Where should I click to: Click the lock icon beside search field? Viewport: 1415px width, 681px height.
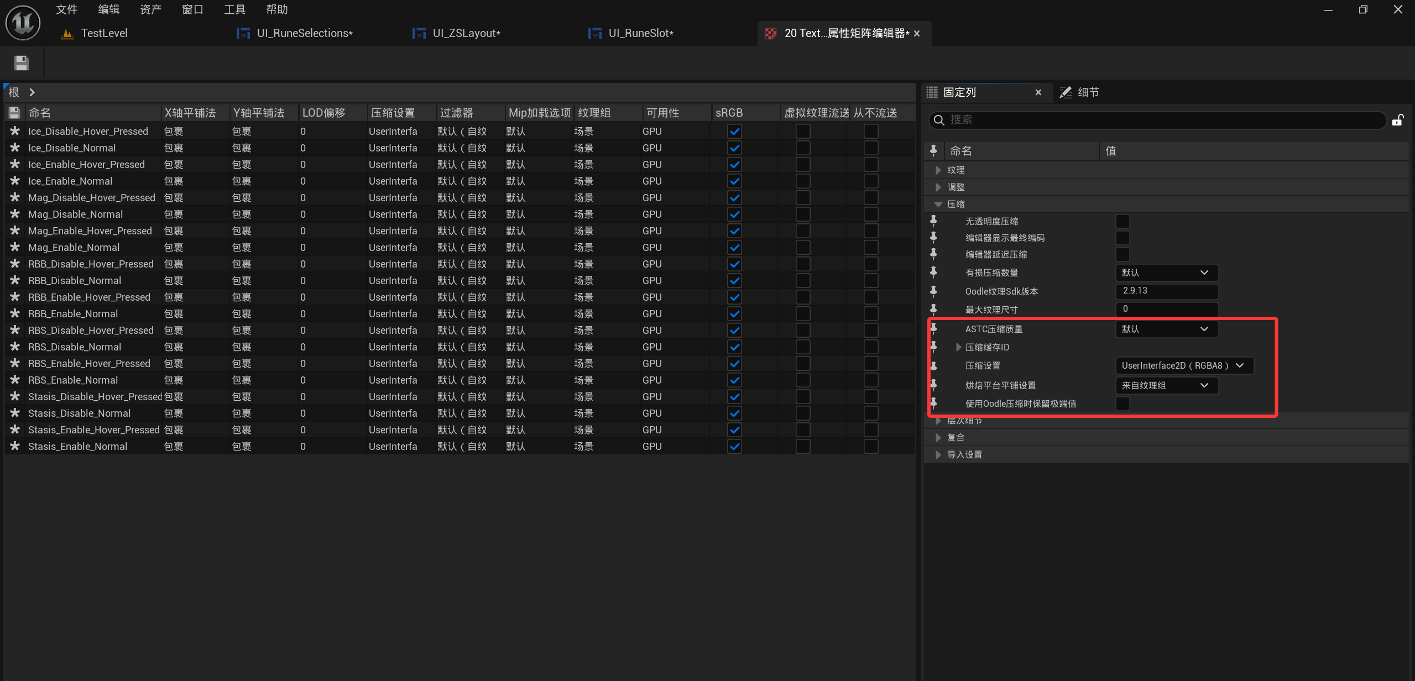(1397, 120)
